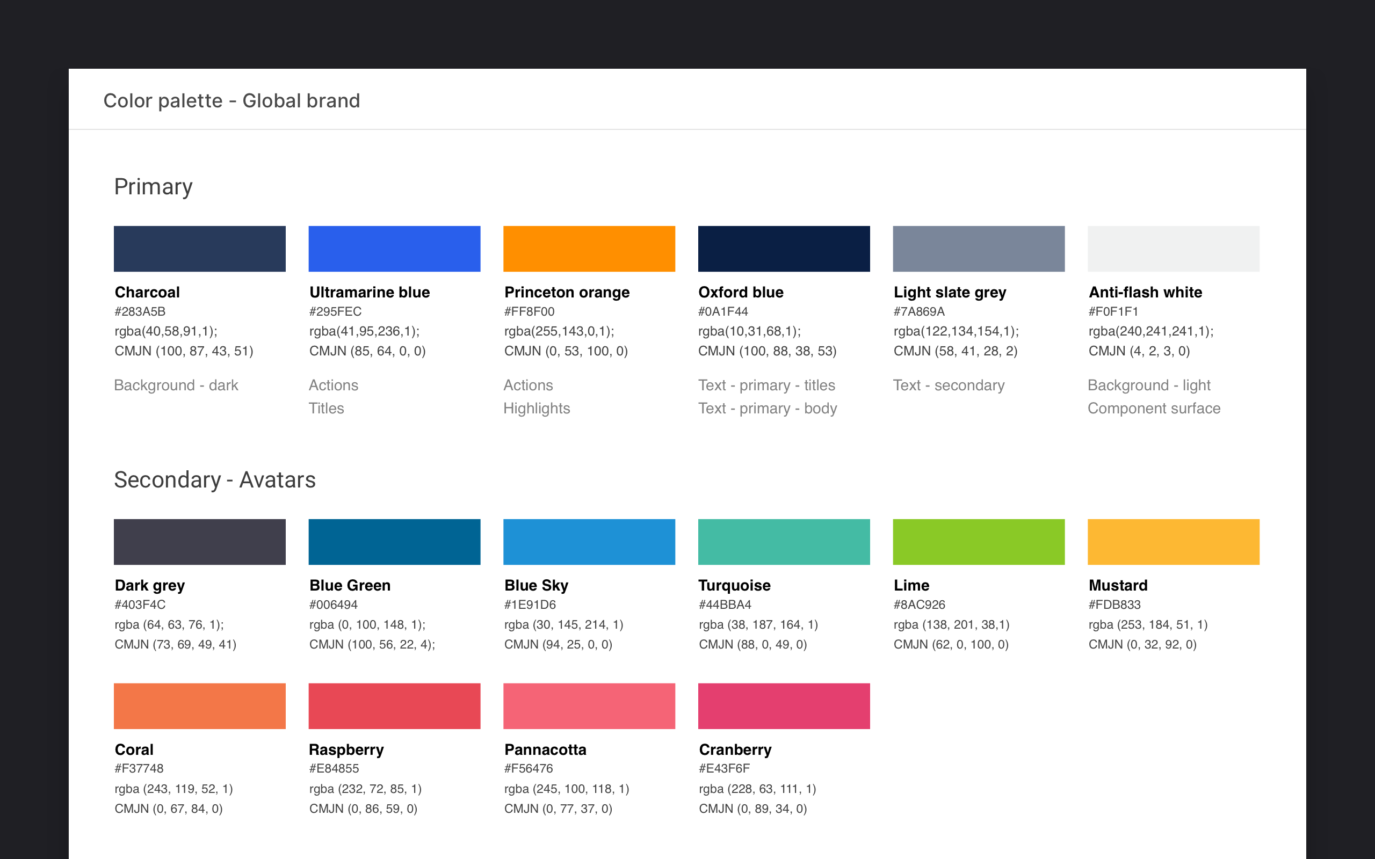Click the page title 'Color palette - Global brand'
The height and width of the screenshot is (859, 1375).
[232, 100]
